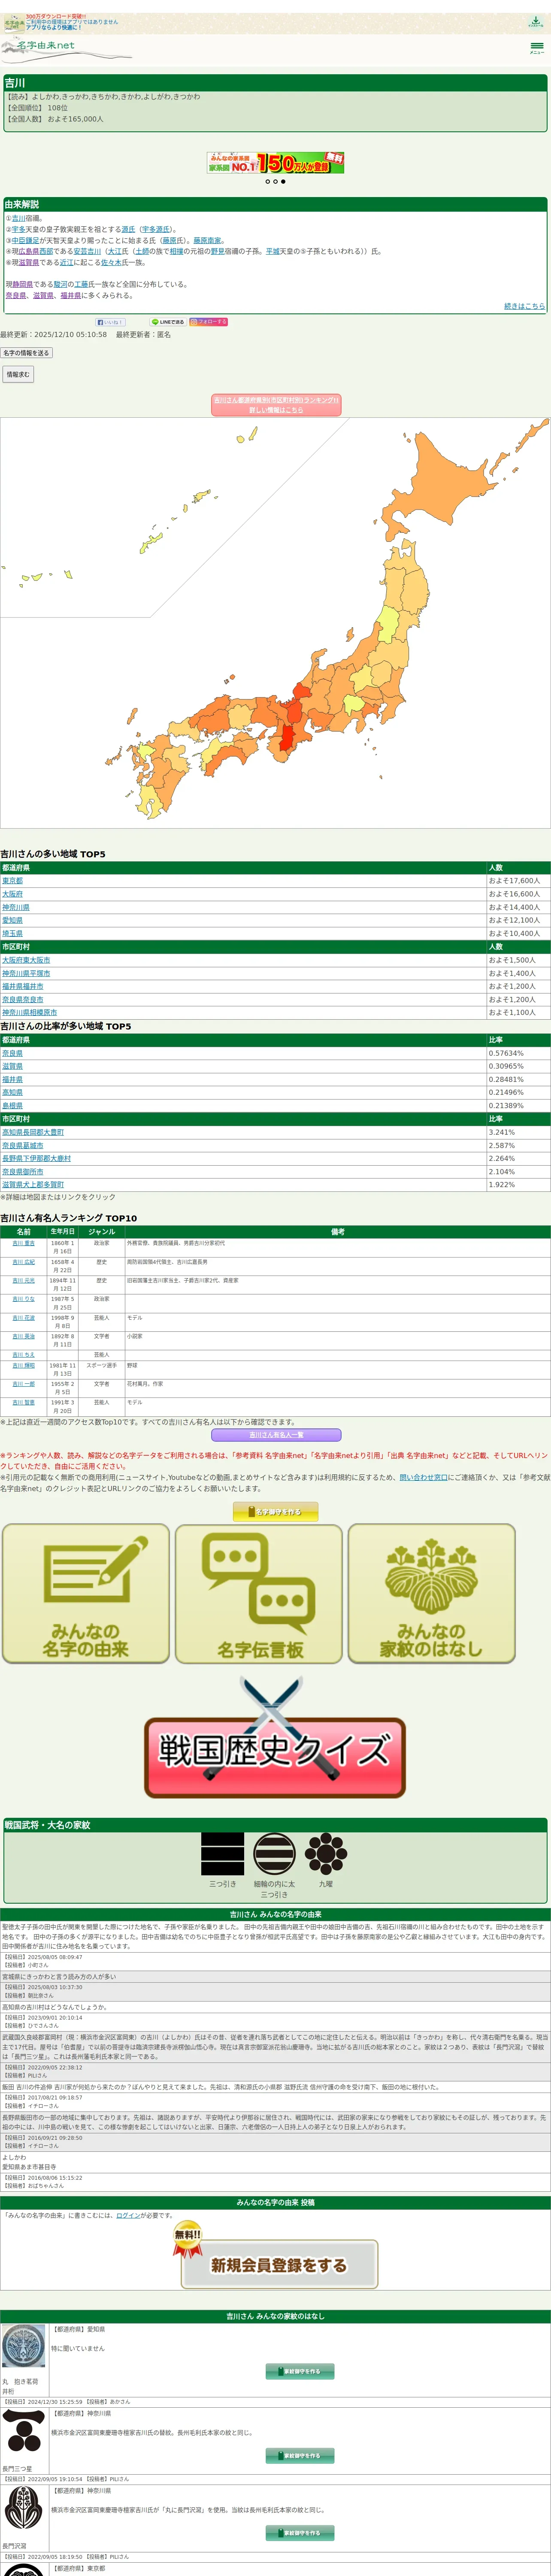Open the 高知県長岡郡大豊町 link
Screen dimensions: 551x2576
click(x=33, y=1132)
